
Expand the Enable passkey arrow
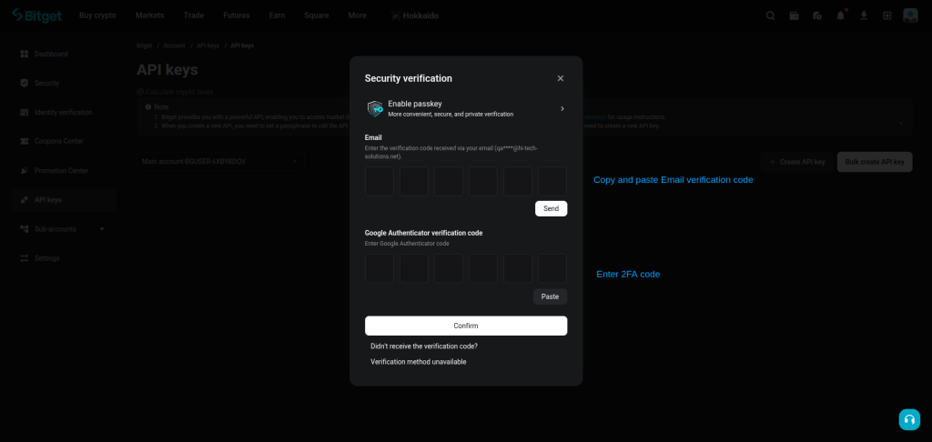(562, 108)
